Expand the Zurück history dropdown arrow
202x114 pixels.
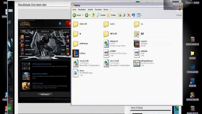[83, 15]
